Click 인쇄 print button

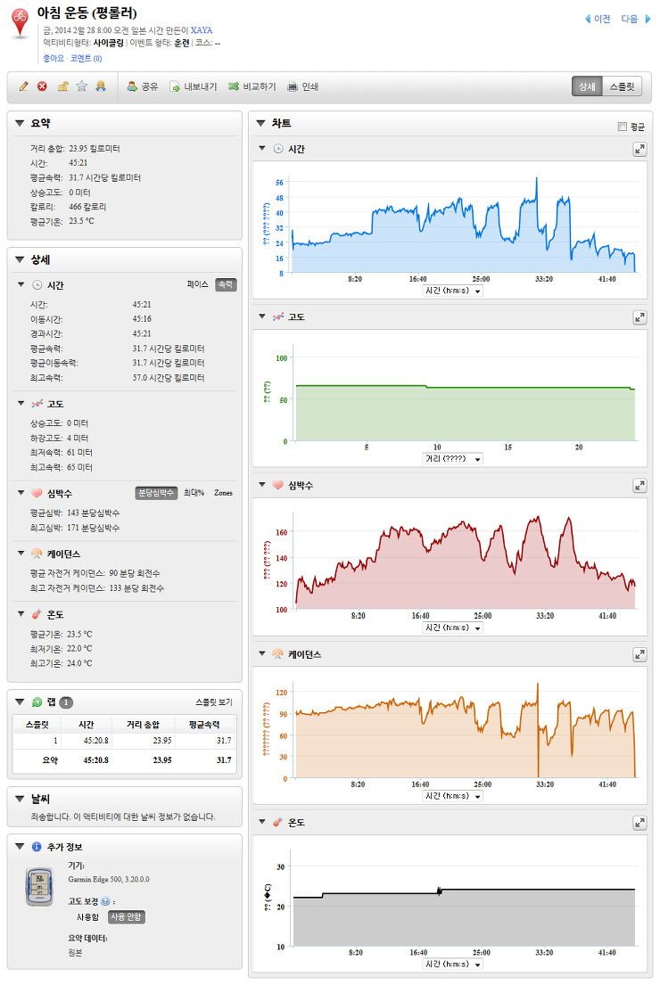303,86
